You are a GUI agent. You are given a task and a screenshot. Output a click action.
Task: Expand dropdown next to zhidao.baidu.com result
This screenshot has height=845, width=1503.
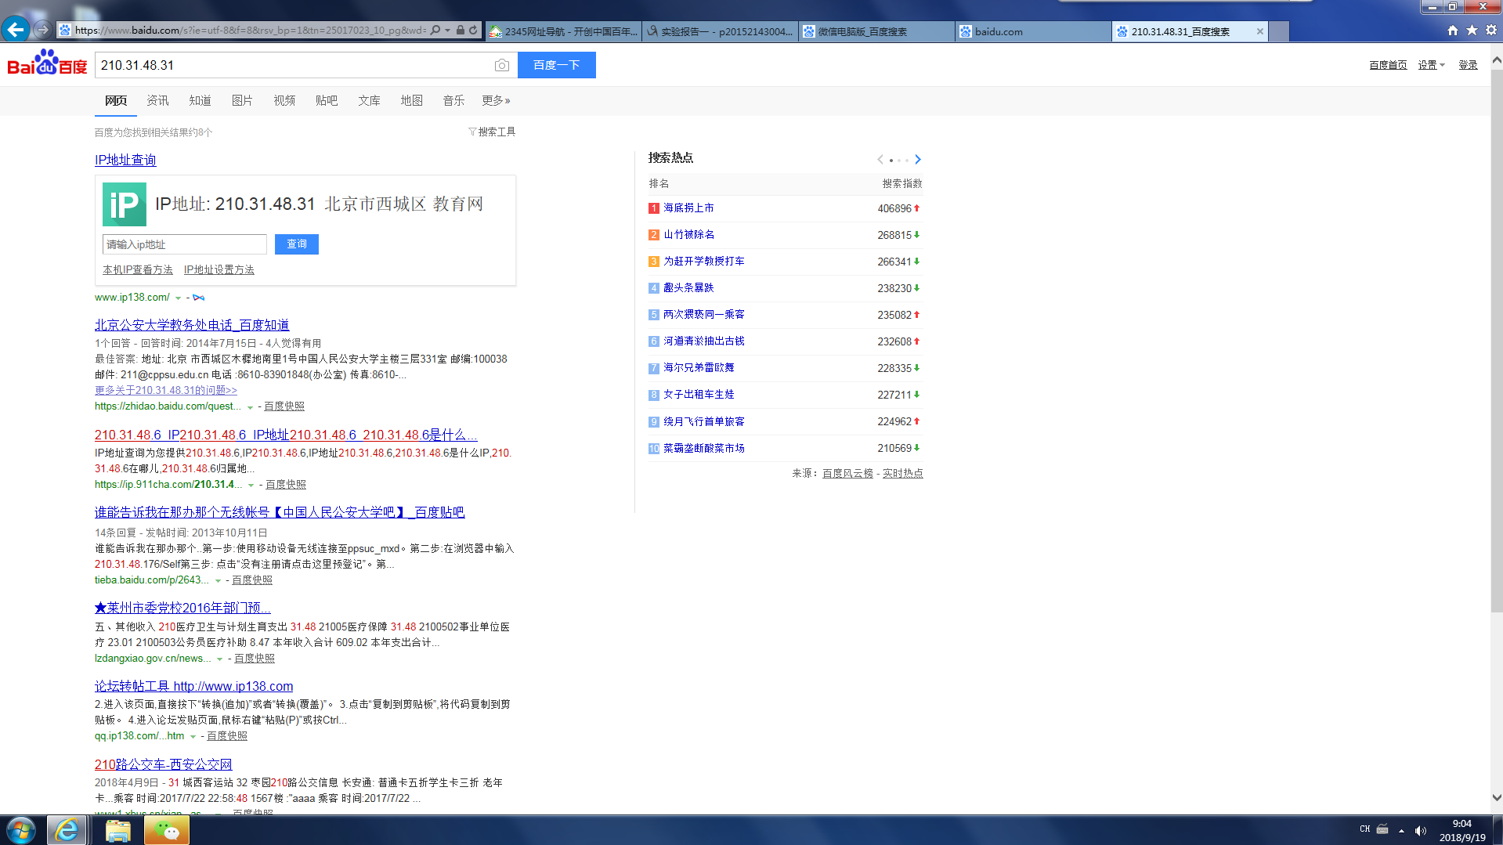[250, 407]
